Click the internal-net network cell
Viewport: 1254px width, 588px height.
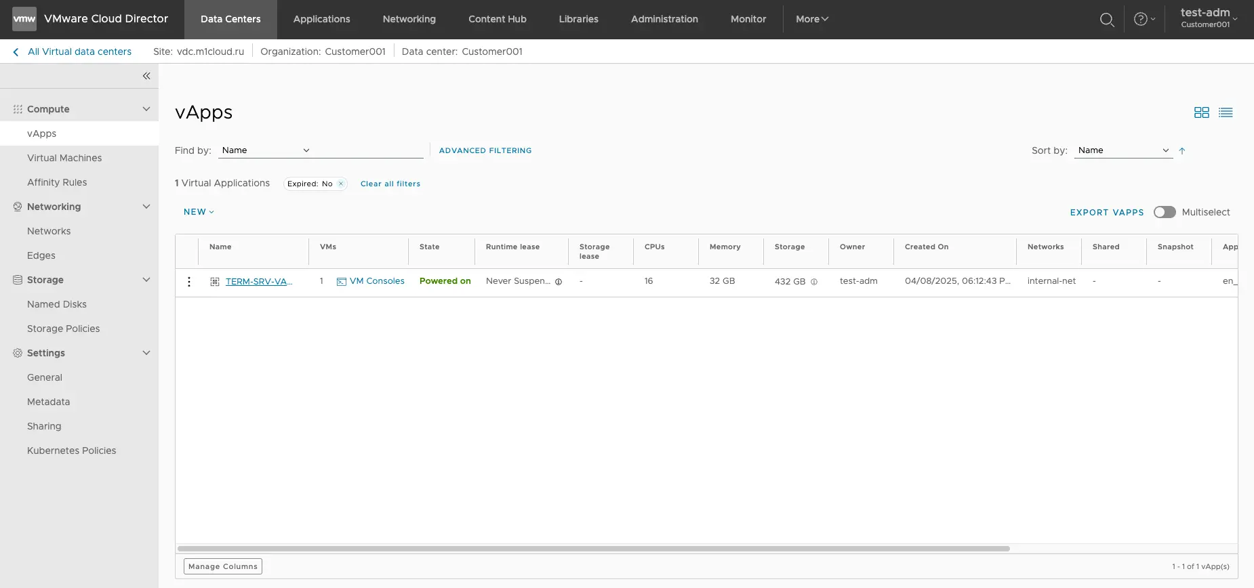click(x=1051, y=281)
